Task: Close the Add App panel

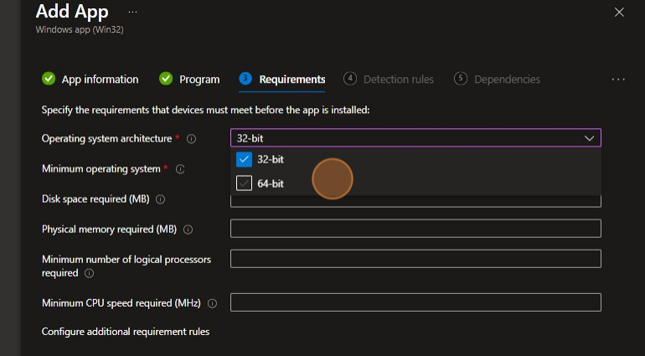Action: point(619,12)
